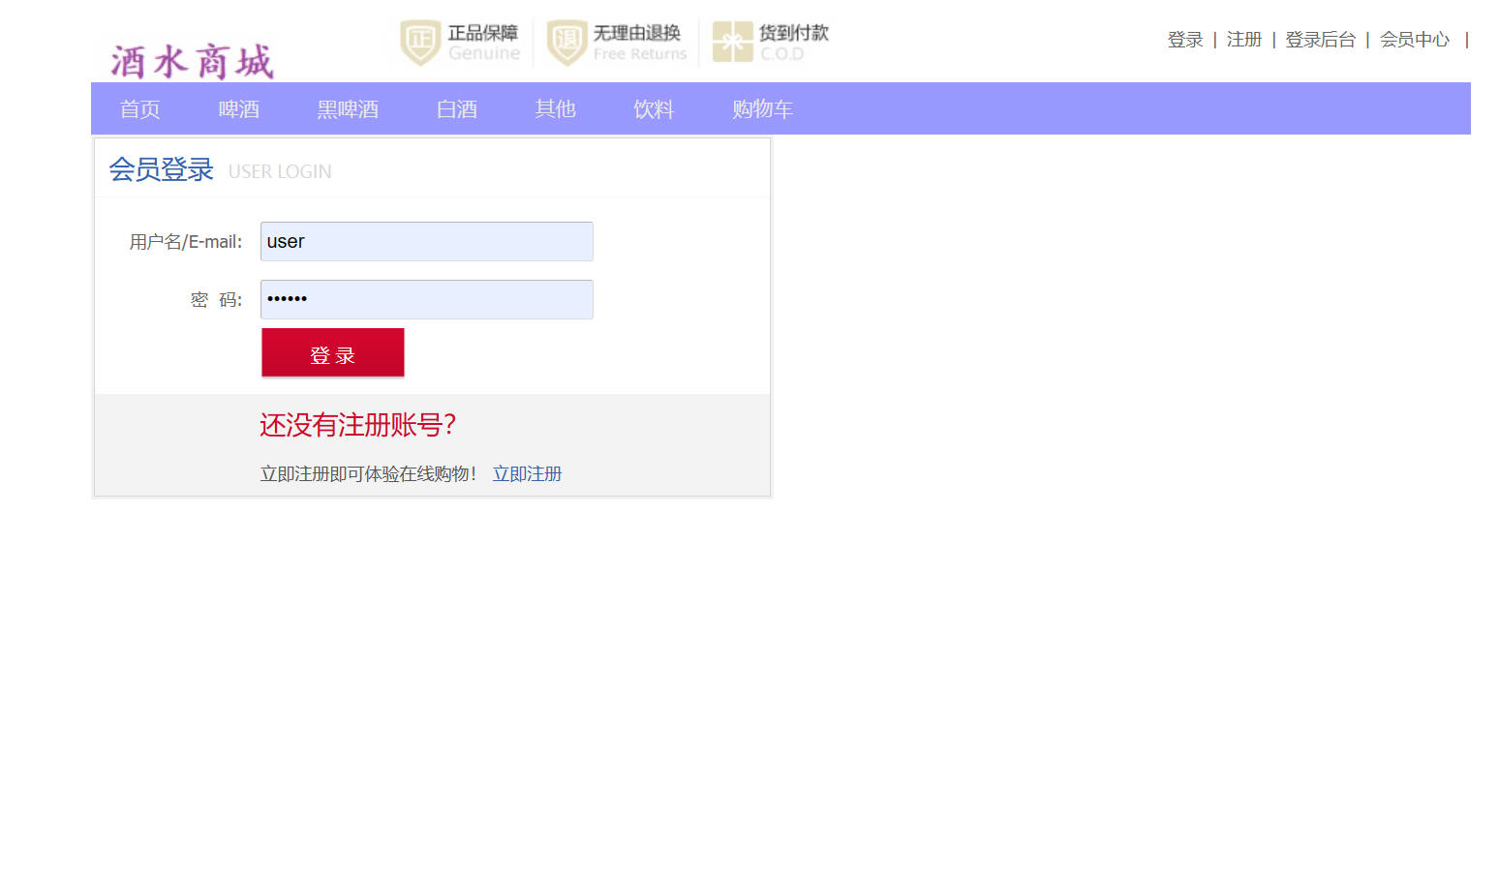The image size is (1499, 877).
Task: Select the 啤酒 beer category
Action: point(238,108)
